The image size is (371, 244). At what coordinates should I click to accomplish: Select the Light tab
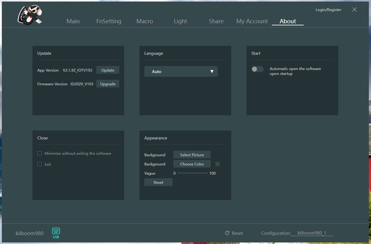pos(180,21)
